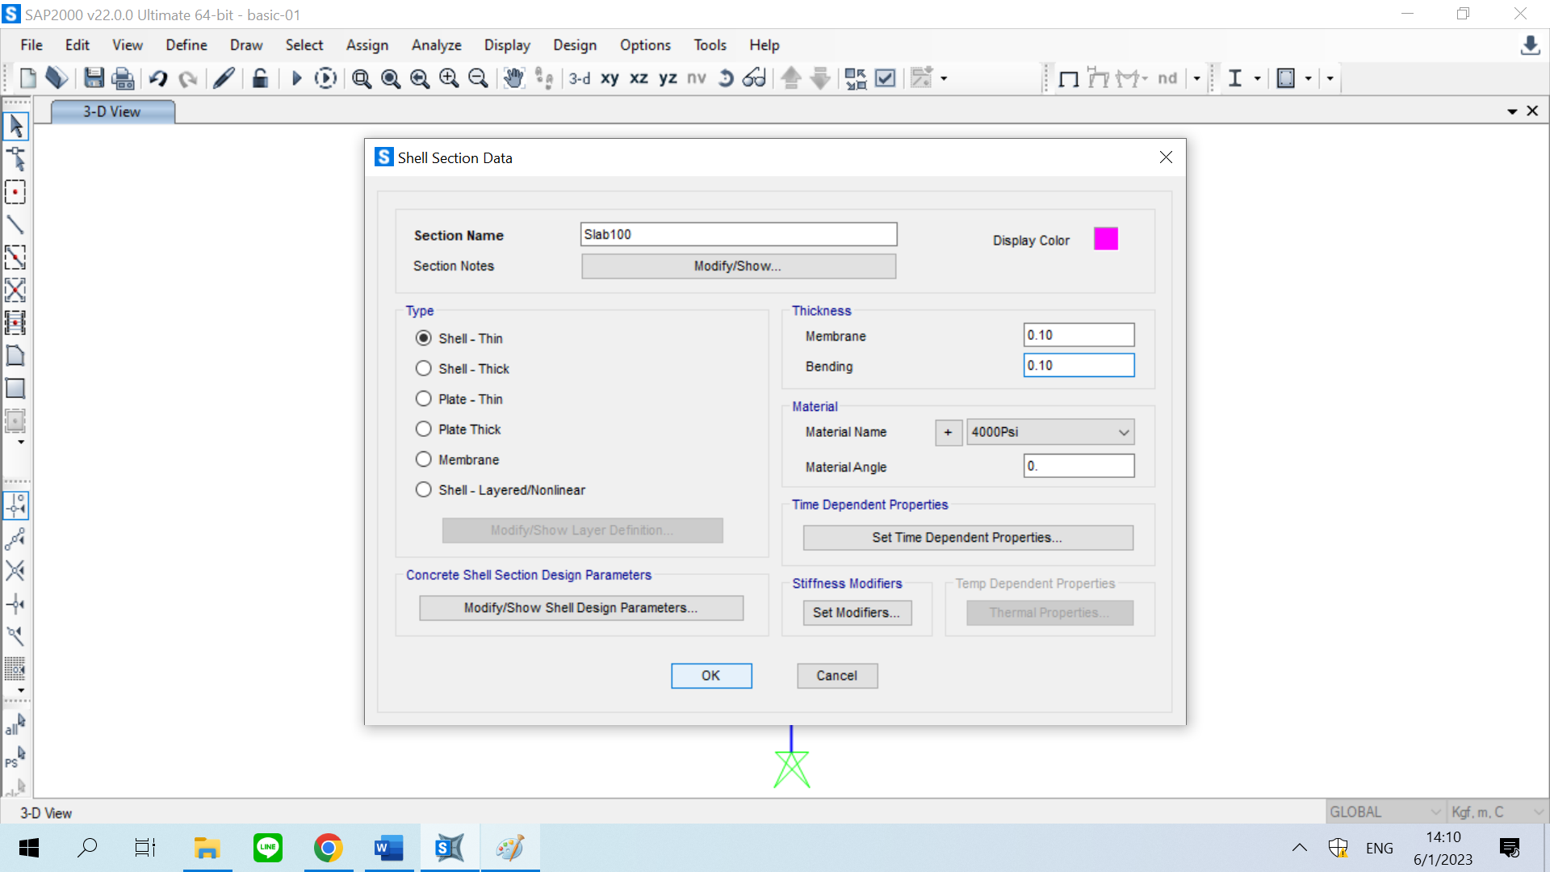1550x872 pixels.
Task: Click the Save model icon
Action: (x=94, y=78)
